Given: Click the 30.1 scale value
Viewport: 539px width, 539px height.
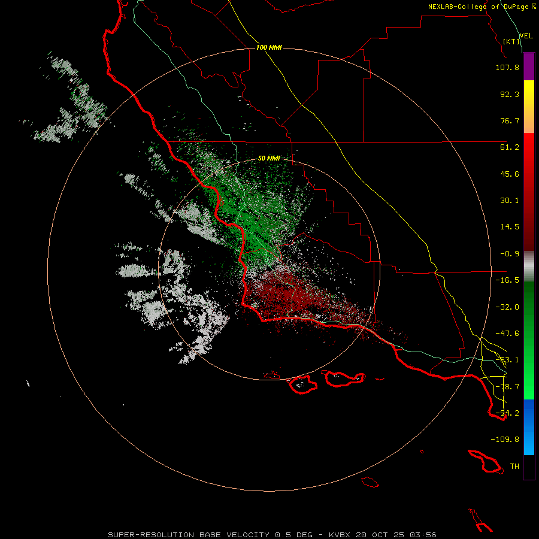Looking at the screenshot, I should coord(510,201).
